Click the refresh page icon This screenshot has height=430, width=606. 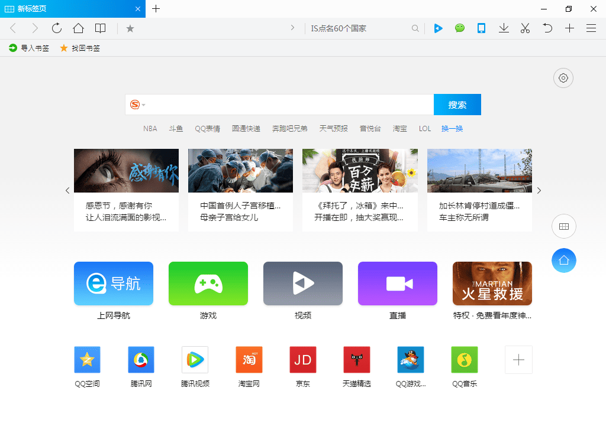[x=57, y=28]
